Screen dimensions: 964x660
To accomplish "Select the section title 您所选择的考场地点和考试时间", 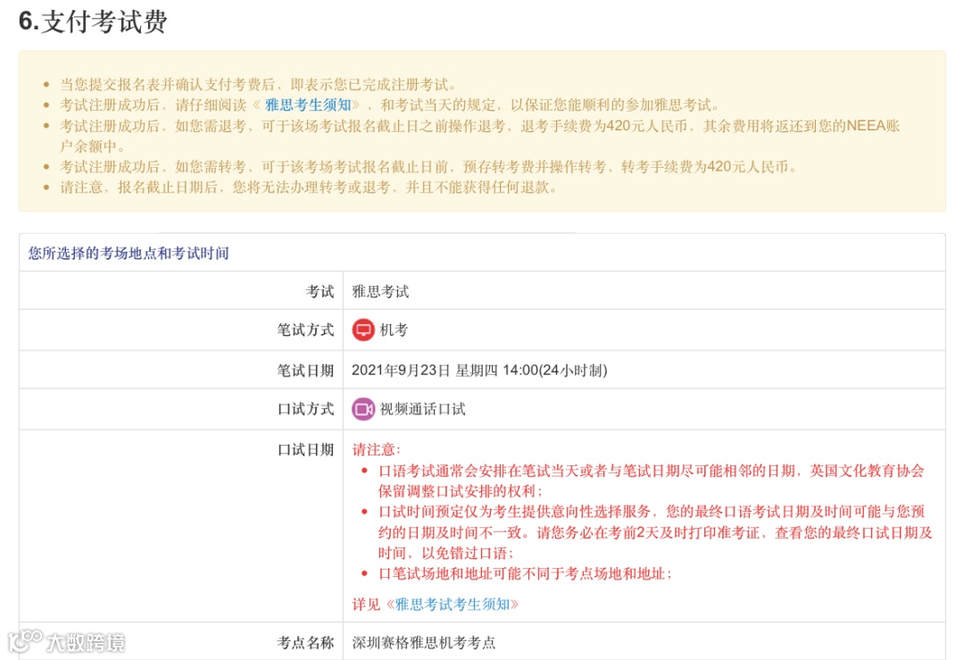I will tap(129, 254).
